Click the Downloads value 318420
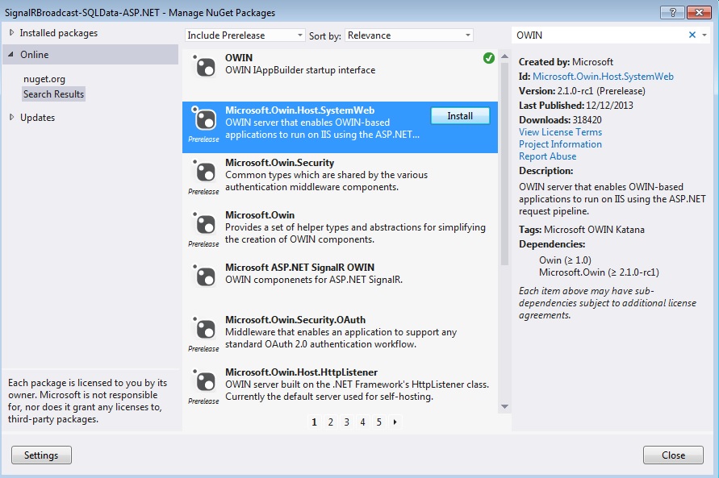 (x=587, y=120)
